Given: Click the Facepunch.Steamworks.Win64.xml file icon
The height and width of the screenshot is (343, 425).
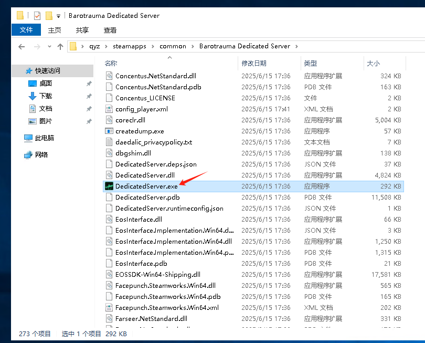Looking at the screenshot, I should pyautogui.click(x=109, y=307).
